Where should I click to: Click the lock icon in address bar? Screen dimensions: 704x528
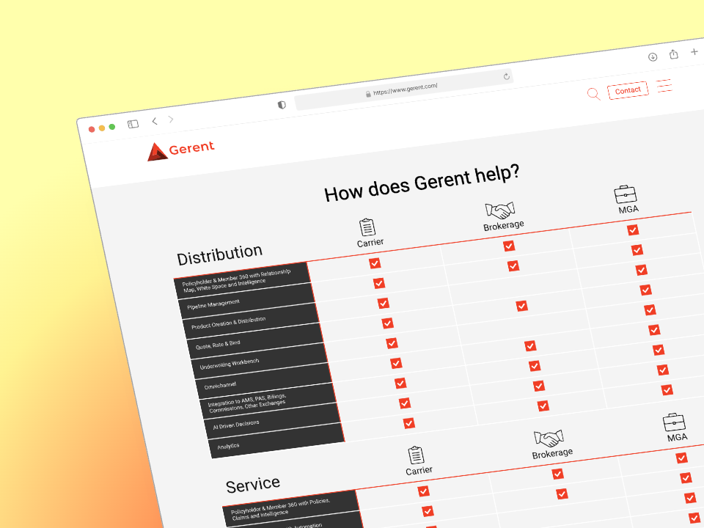(x=368, y=94)
